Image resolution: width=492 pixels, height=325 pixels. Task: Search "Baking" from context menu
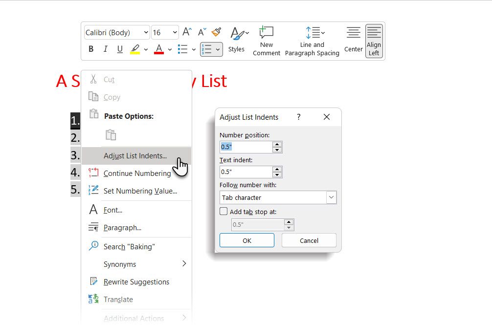(136, 247)
